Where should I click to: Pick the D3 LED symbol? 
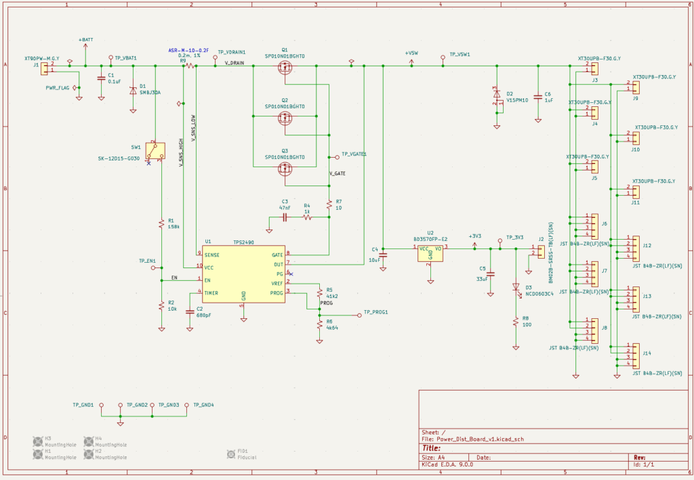516,287
